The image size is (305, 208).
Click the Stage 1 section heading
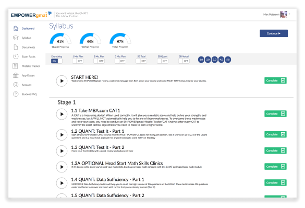click(67, 102)
